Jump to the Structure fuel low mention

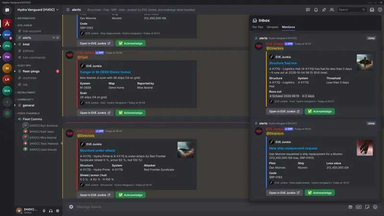coord(371,38)
